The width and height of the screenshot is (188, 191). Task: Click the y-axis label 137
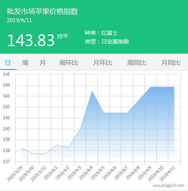click(x=6, y=161)
